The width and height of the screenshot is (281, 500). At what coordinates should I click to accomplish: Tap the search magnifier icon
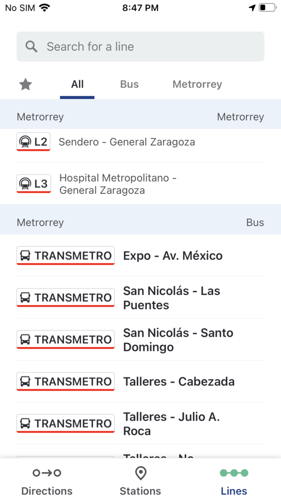31,47
